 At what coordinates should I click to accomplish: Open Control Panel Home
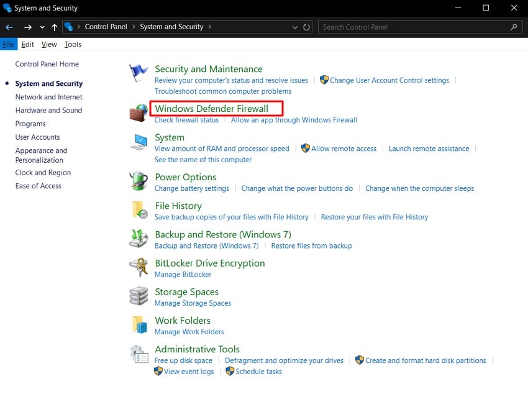[x=47, y=64]
